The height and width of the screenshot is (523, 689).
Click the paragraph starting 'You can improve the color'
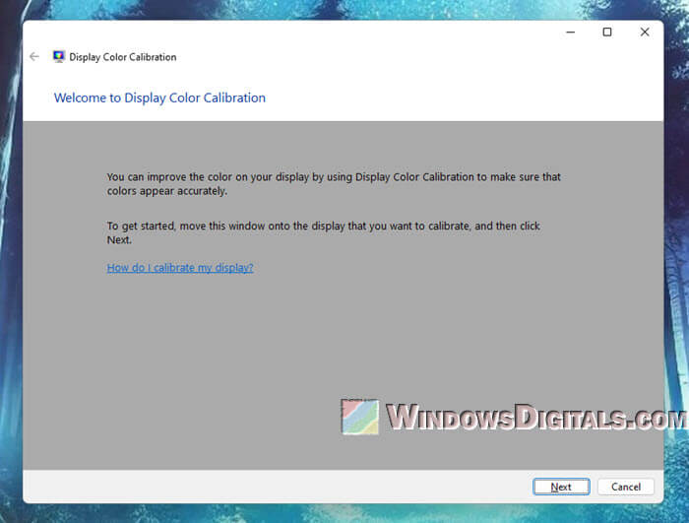pos(334,184)
